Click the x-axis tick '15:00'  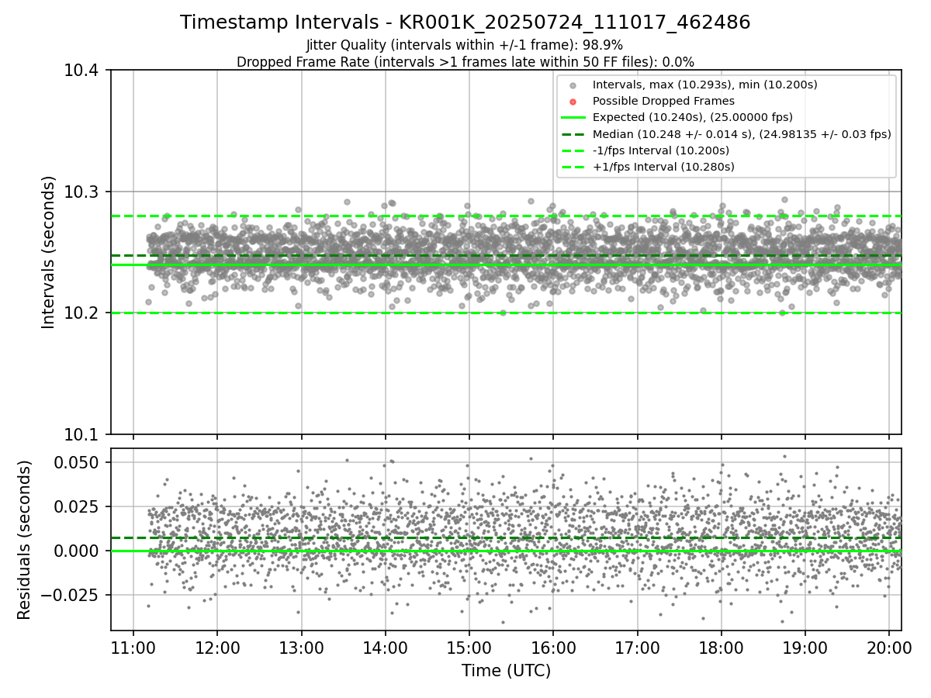point(469,647)
